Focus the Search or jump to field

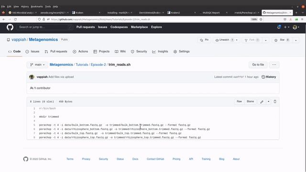(45, 27)
